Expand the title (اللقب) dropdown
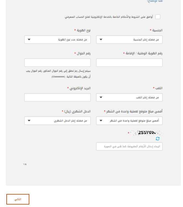 coord(129,97)
